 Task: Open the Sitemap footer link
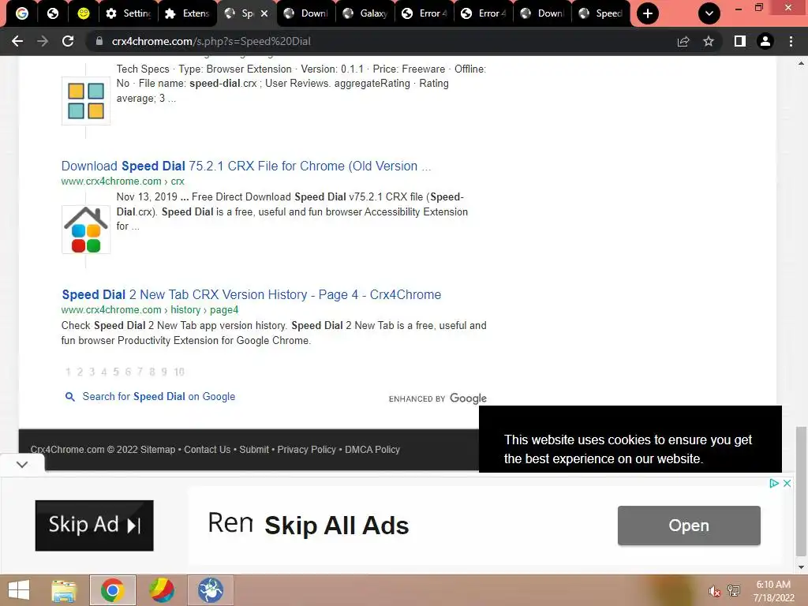pyautogui.click(x=158, y=449)
